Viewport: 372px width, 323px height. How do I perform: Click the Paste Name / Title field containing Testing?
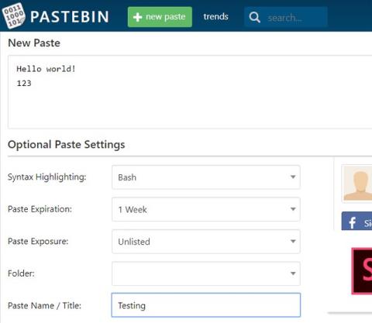(x=206, y=305)
